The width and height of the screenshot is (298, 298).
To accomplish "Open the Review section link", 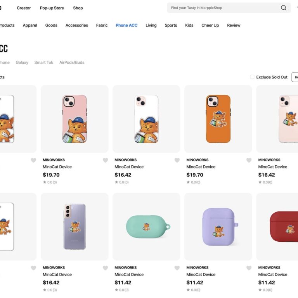I will click(x=234, y=25).
